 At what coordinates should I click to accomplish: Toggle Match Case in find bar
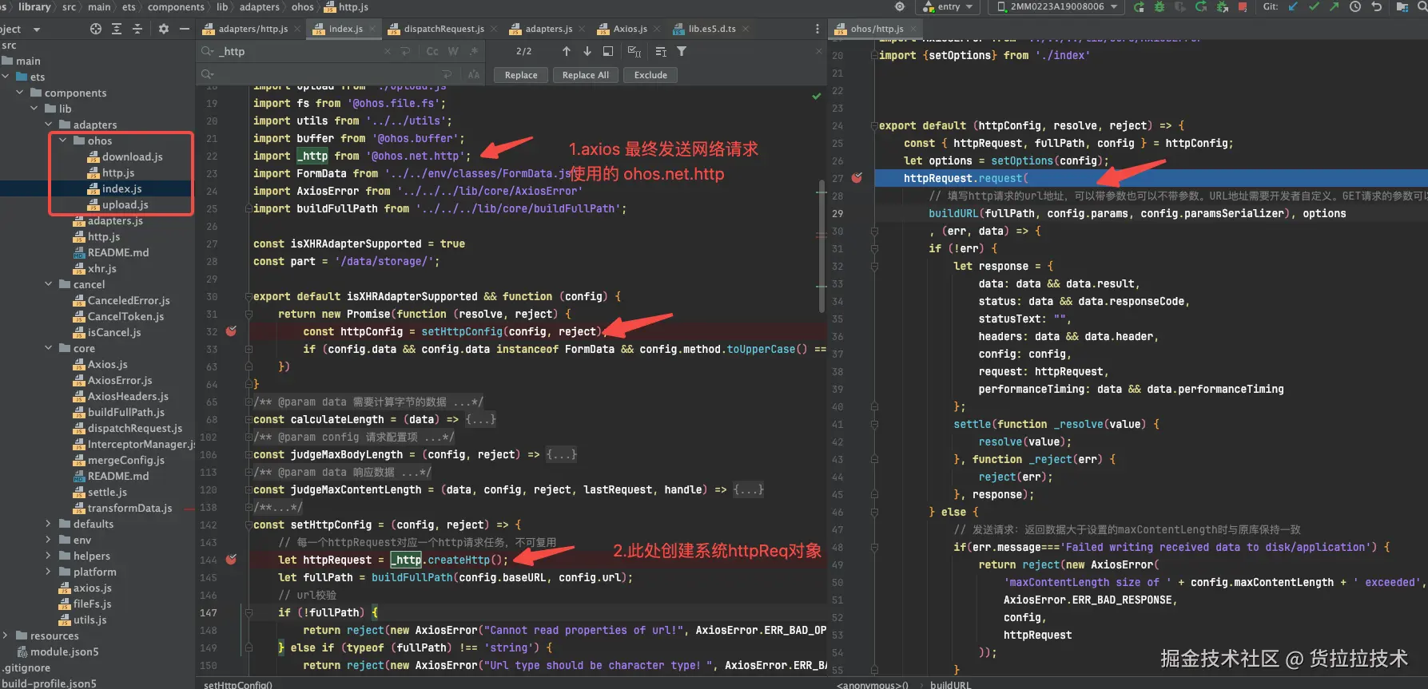(432, 51)
